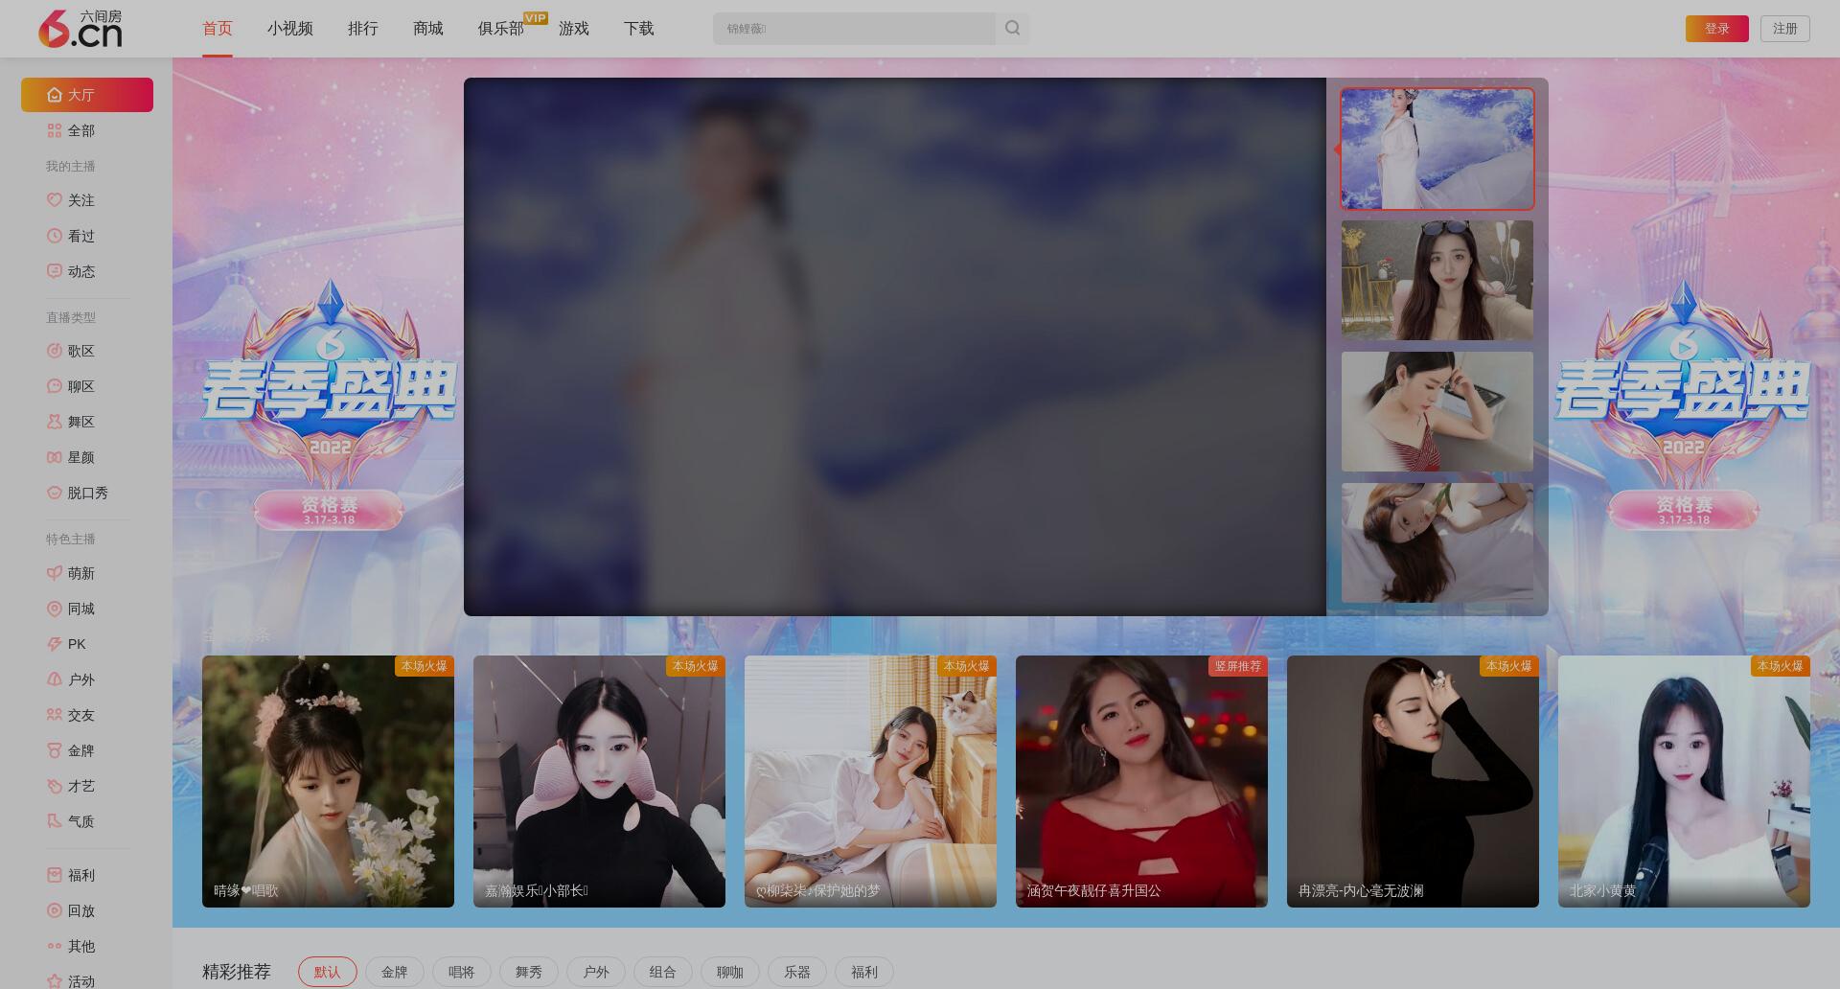1840x989 pixels.
Task: Select the first thumbnail with white dress
Action: pos(1437,149)
